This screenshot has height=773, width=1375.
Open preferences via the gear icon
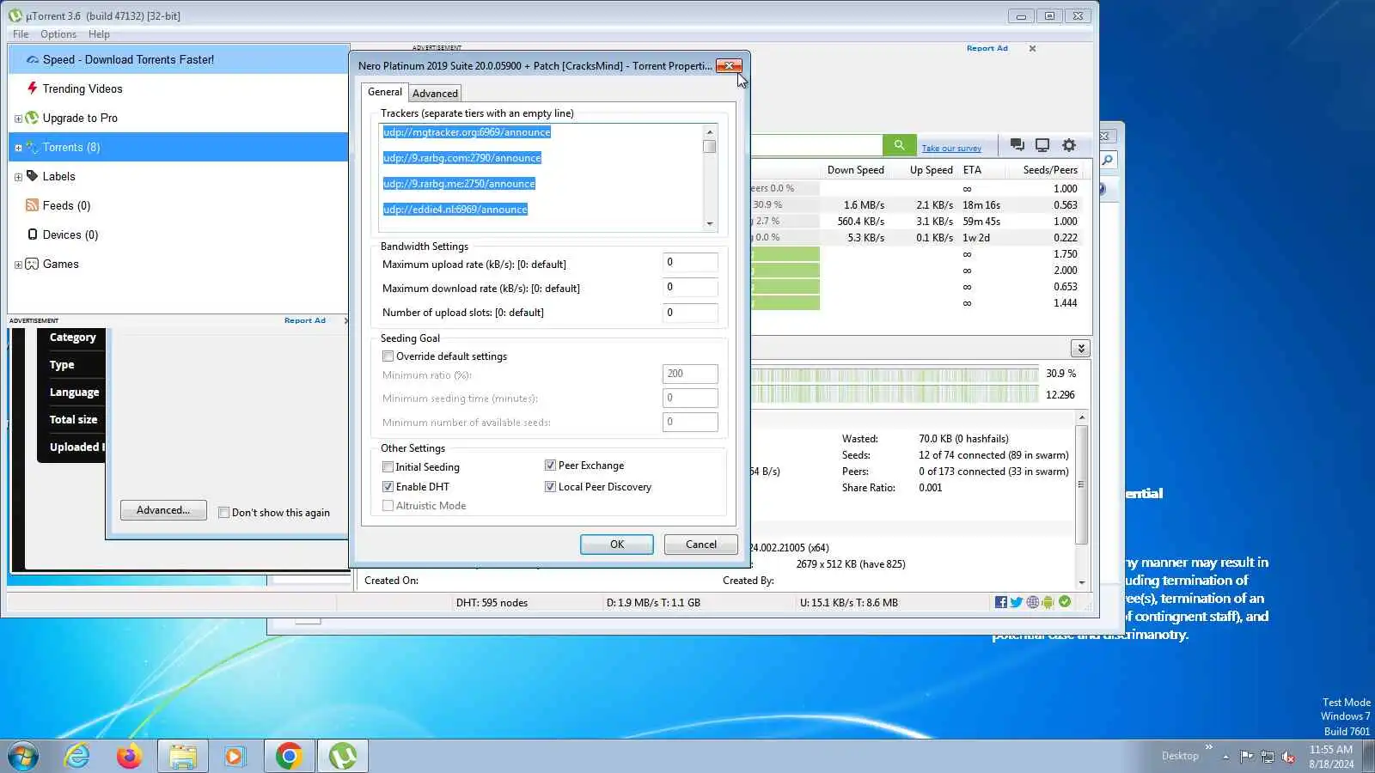click(x=1069, y=145)
